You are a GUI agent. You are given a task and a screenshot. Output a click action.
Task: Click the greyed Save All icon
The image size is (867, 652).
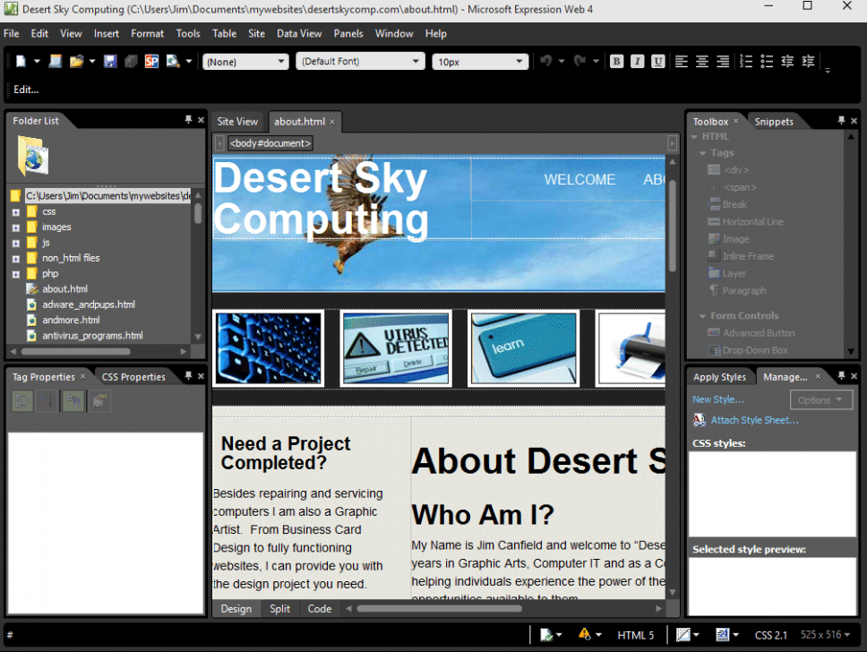(131, 62)
